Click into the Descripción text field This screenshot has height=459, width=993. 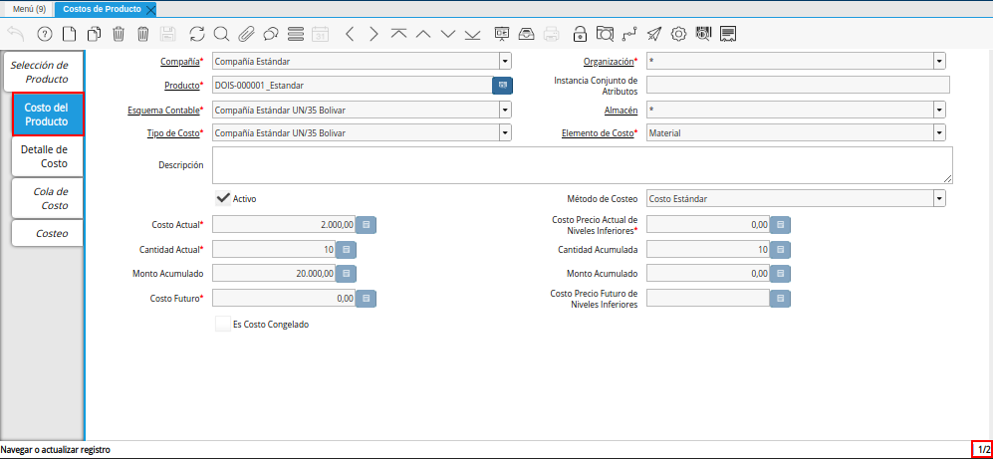583,165
